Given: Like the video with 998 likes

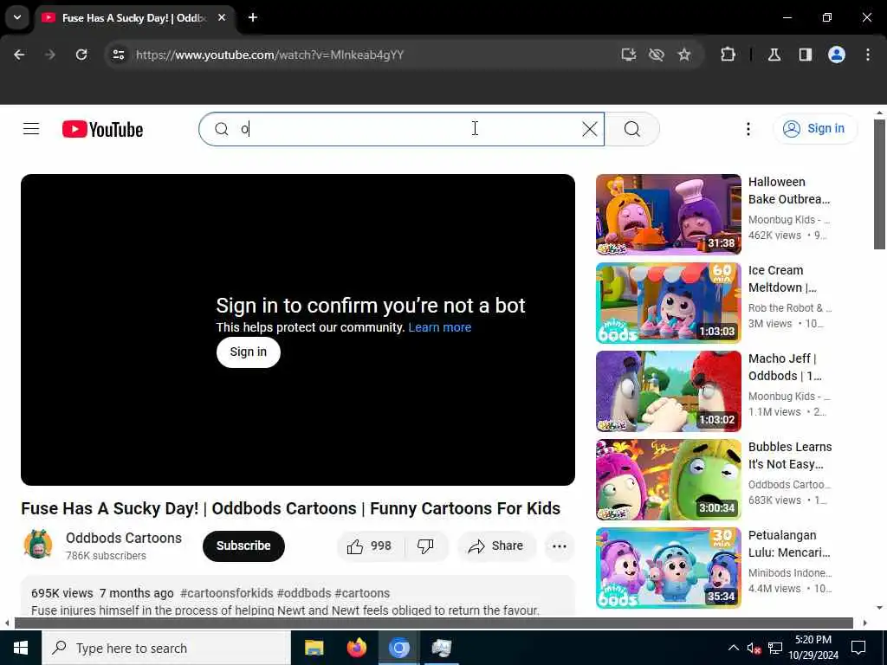Looking at the screenshot, I should coord(369,546).
